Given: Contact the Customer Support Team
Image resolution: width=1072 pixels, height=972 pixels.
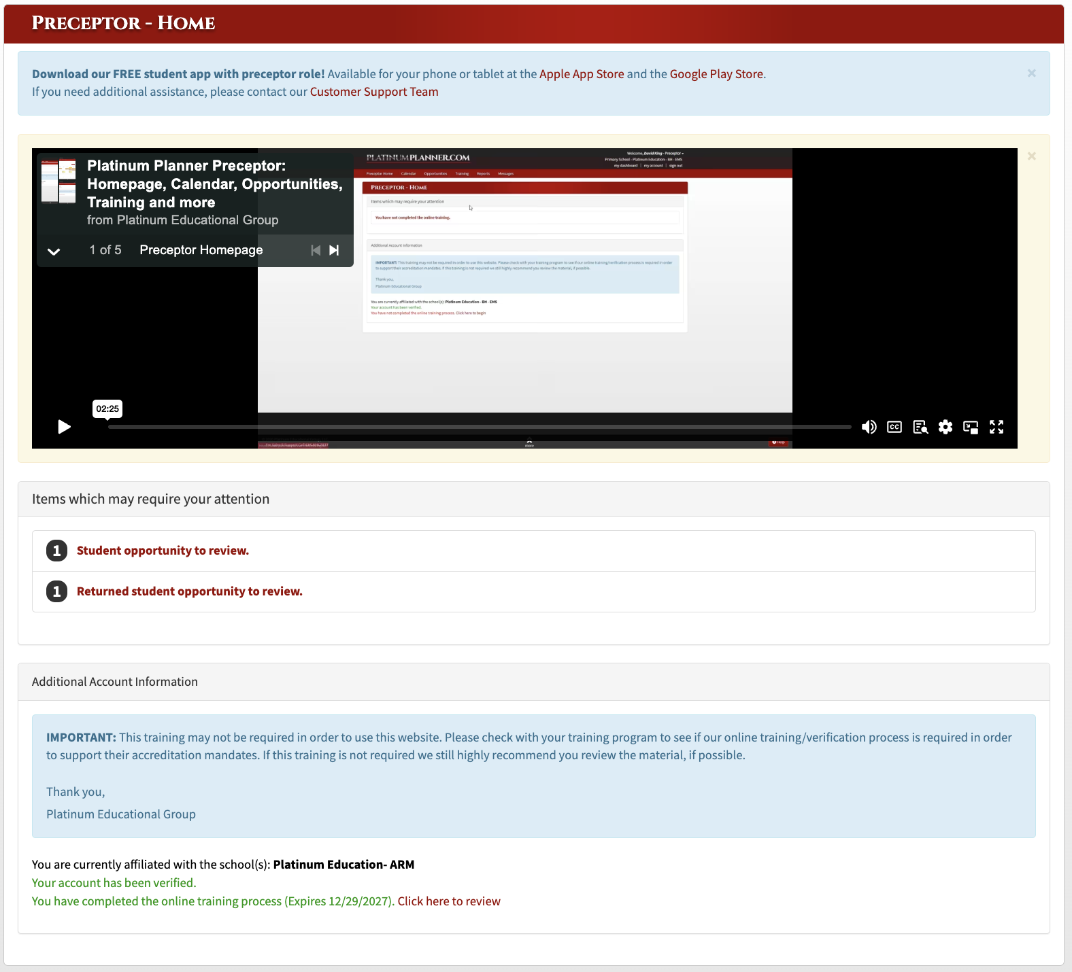Looking at the screenshot, I should tap(374, 92).
